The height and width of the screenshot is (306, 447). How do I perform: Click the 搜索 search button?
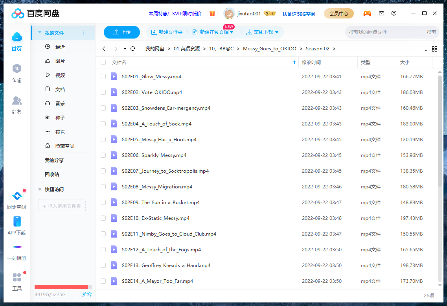coord(431,32)
